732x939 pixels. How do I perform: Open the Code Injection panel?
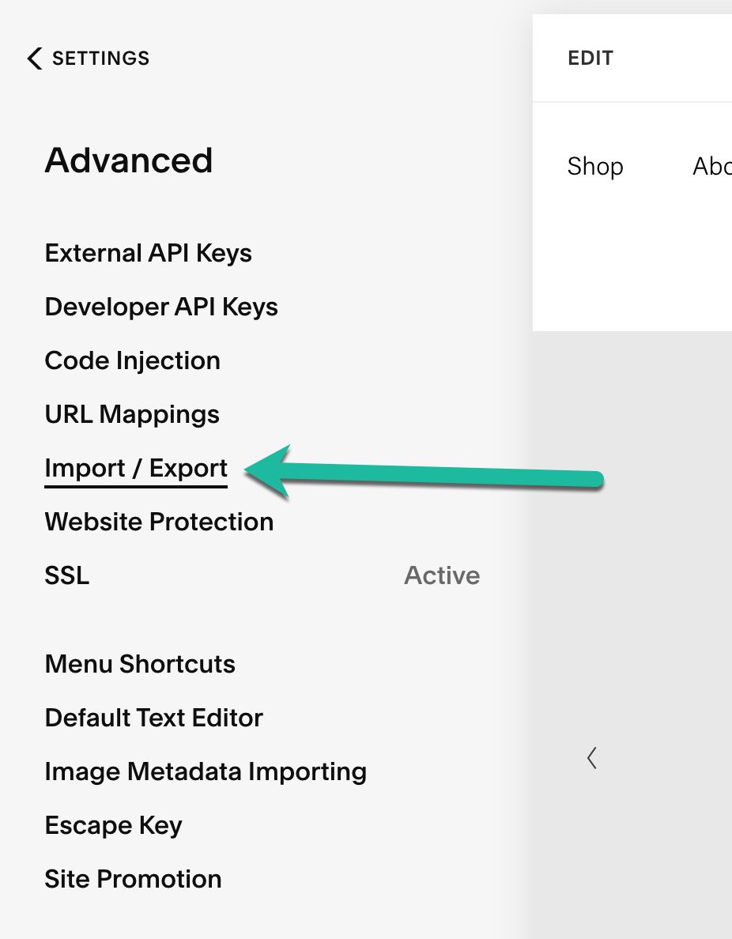point(132,360)
